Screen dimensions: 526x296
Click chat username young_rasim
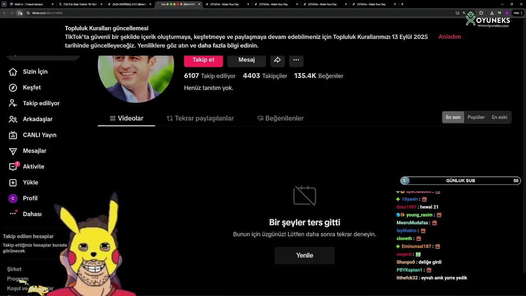click(419, 215)
